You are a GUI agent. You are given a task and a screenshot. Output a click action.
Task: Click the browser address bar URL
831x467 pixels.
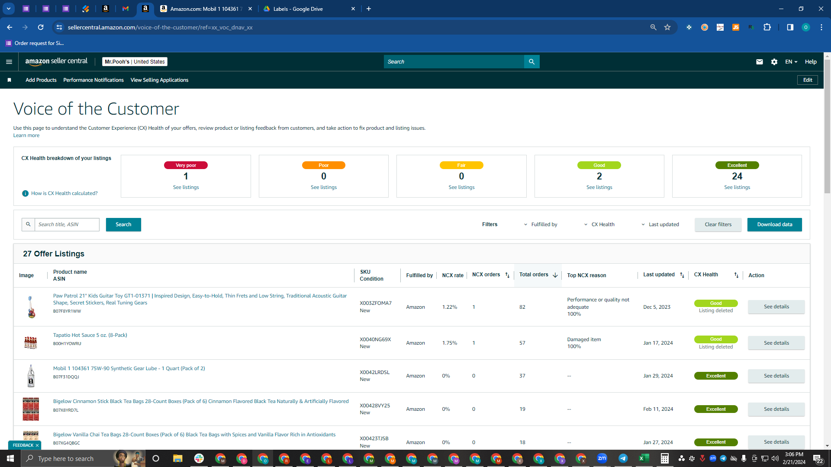coord(160,27)
